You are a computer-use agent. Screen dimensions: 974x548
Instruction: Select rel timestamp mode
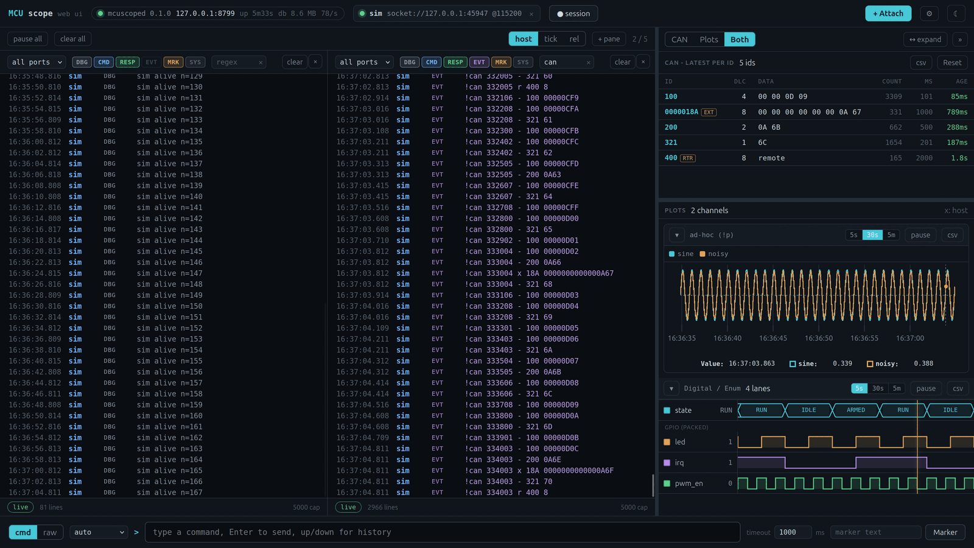click(x=574, y=39)
